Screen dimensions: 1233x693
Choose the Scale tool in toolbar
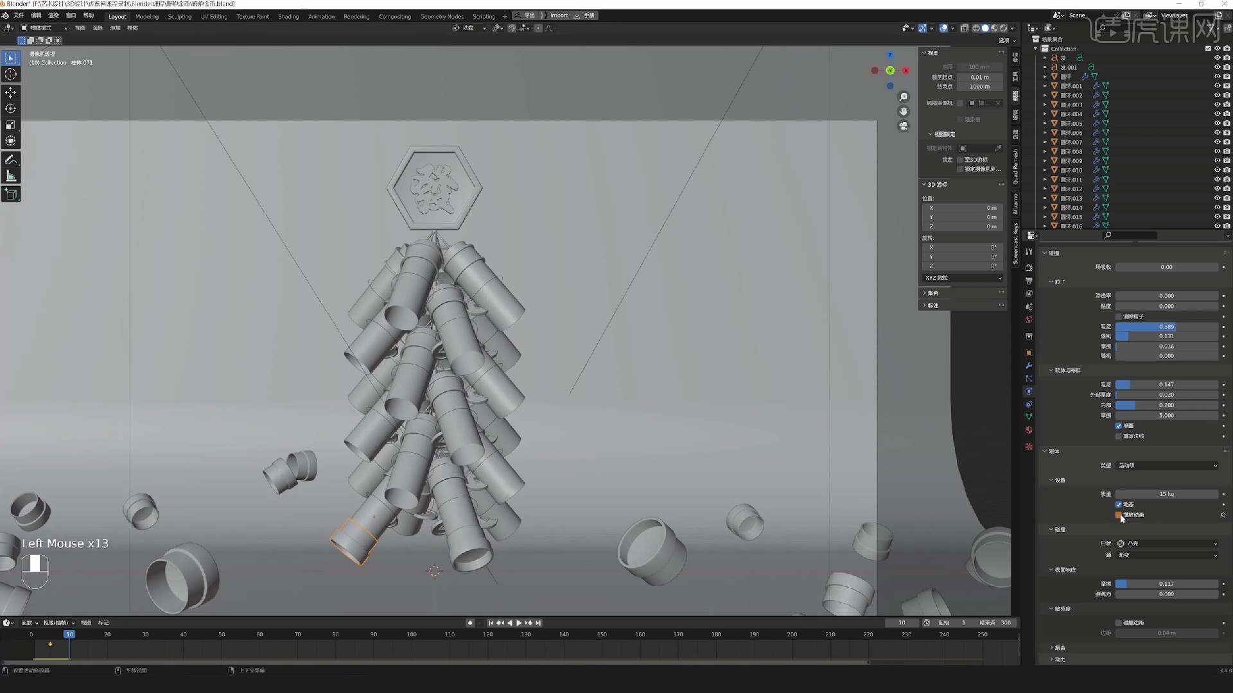(11, 124)
